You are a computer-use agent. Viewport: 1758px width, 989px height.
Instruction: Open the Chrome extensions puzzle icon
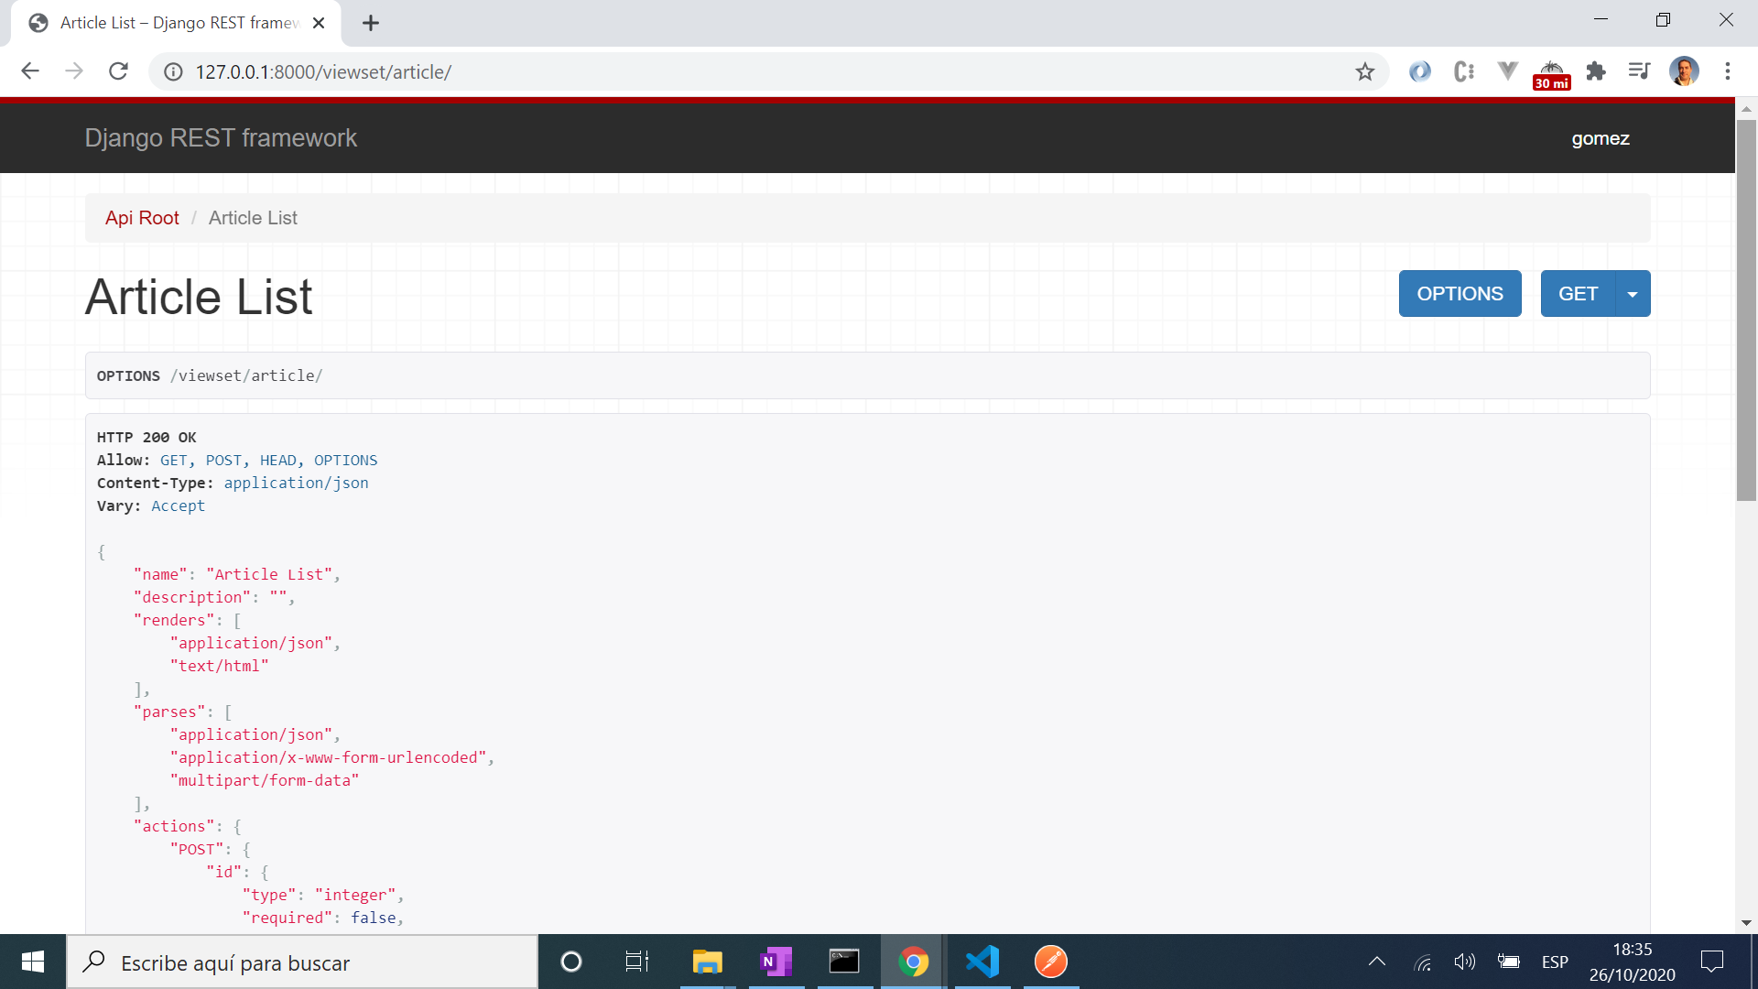tap(1596, 71)
